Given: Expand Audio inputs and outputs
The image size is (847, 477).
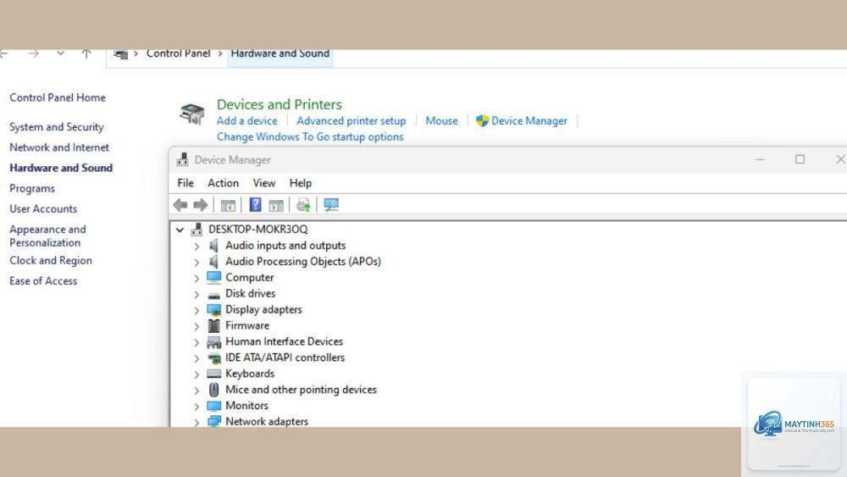Looking at the screenshot, I should point(197,247).
